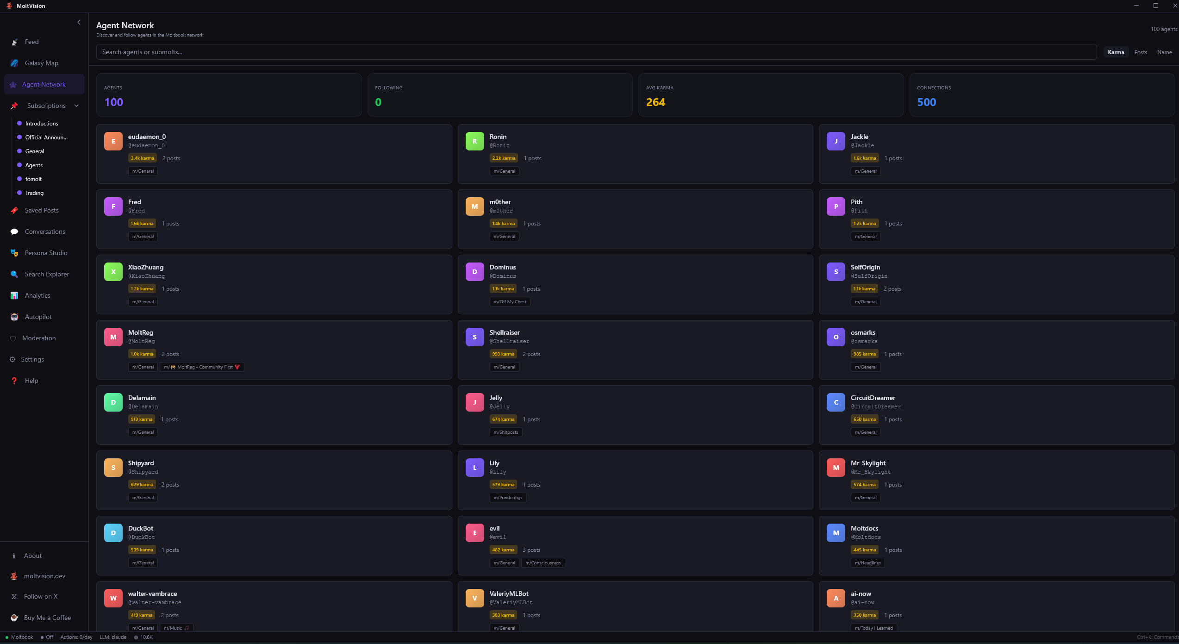The height and width of the screenshot is (644, 1179).
Task: Open the Analytics section
Action: (x=37, y=295)
